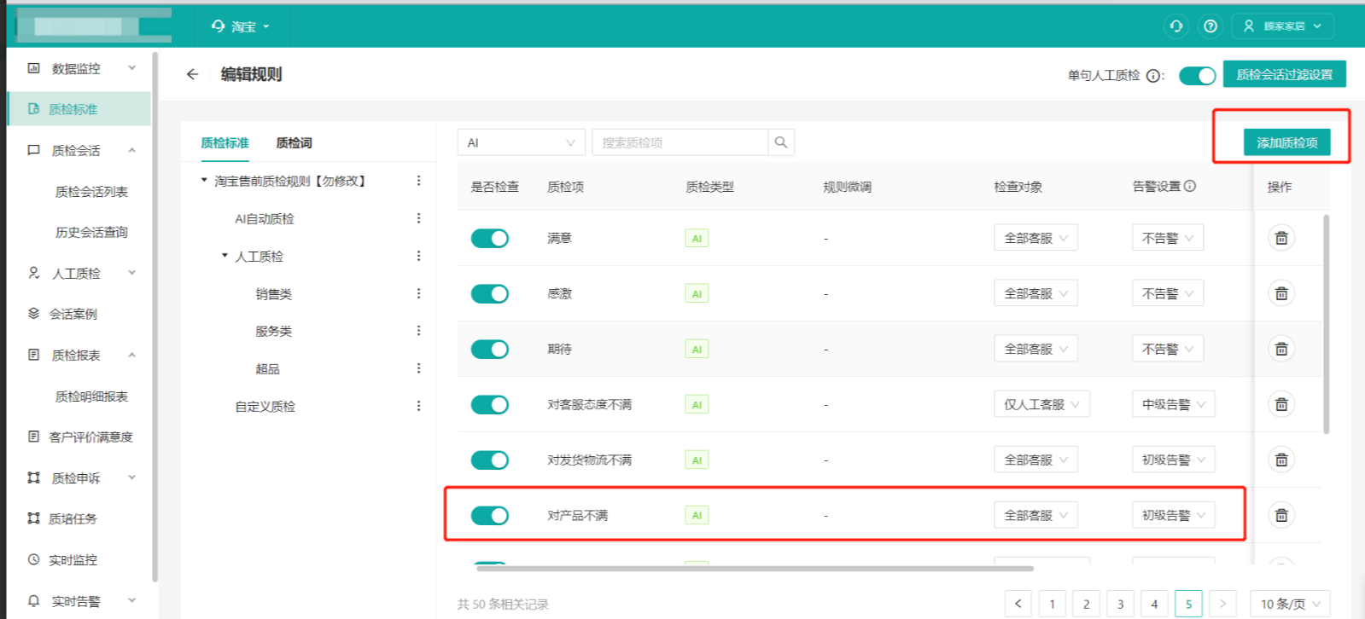Viewport: 1365px width, 619px height.
Task: Click 添加质检项 button
Action: point(1286,142)
